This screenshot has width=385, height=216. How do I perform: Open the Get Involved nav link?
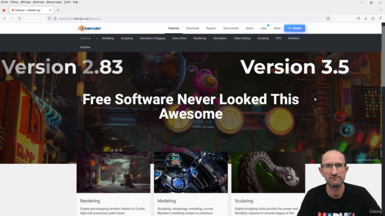[231, 28]
